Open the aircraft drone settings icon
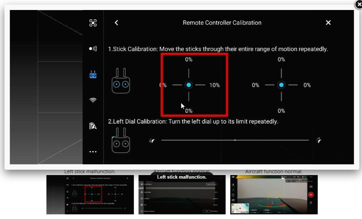This screenshot has width=362, height=219. point(93,23)
